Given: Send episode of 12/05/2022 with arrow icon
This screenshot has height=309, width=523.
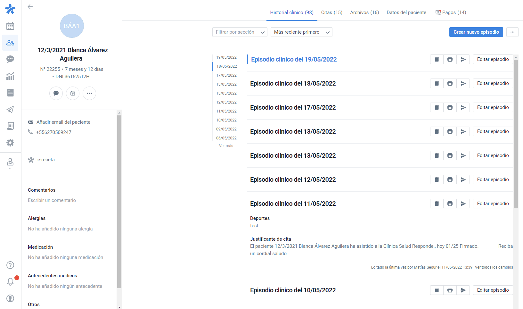Looking at the screenshot, I should (x=463, y=180).
